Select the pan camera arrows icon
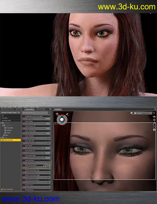 click(154, 120)
